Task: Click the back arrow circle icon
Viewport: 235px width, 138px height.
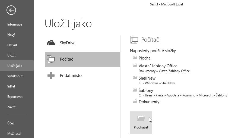Action: (x=11, y=10)
